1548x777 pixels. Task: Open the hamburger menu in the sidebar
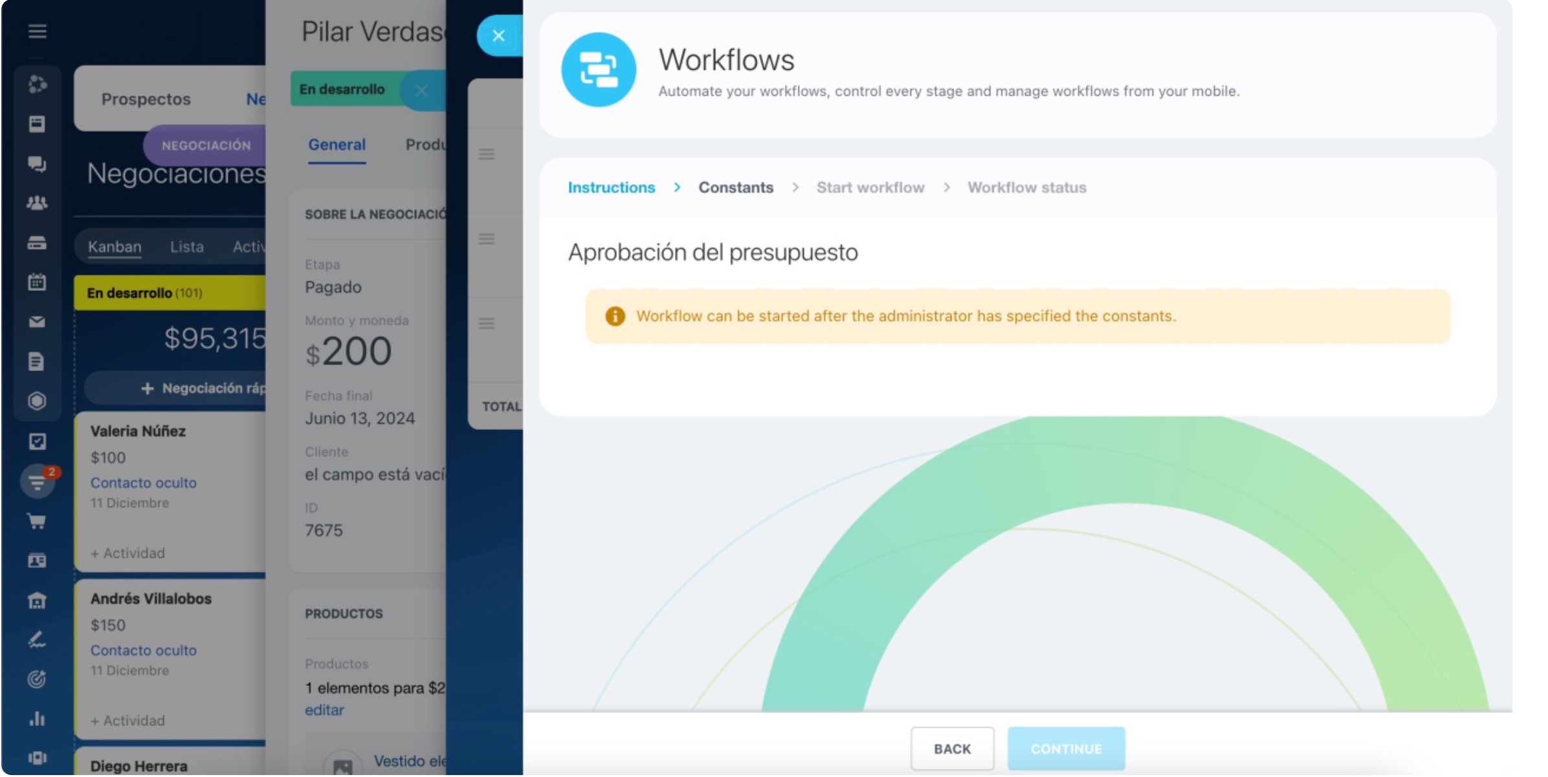[37, 31]
